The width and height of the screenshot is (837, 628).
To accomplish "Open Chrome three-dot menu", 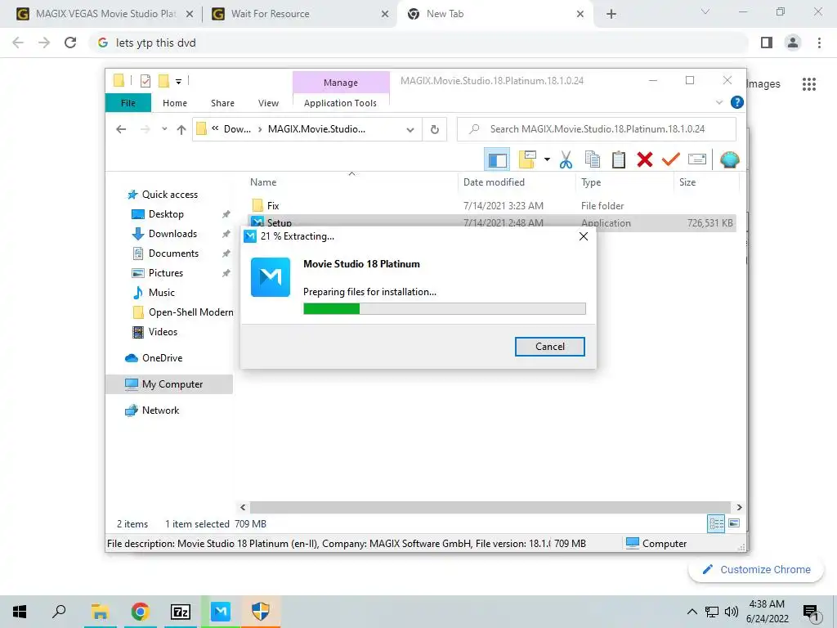I will (819, 43).
